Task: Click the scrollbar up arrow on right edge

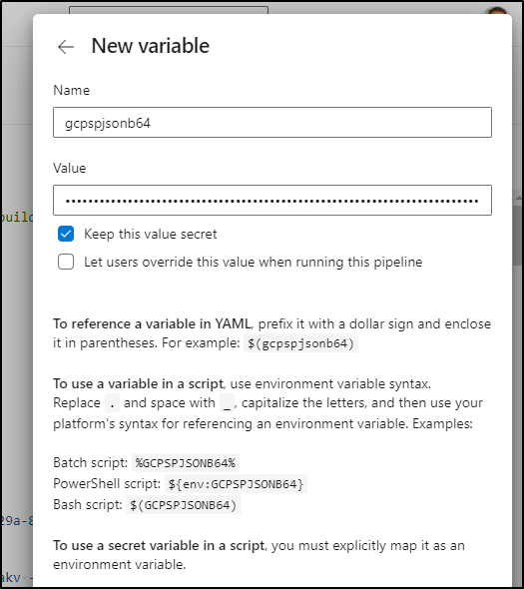Action: pos(518,198)
